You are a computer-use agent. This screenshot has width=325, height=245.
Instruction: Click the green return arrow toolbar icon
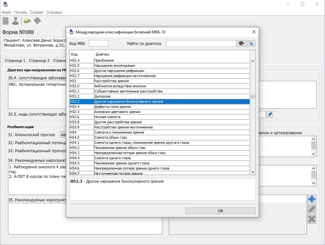click(27, 21)
